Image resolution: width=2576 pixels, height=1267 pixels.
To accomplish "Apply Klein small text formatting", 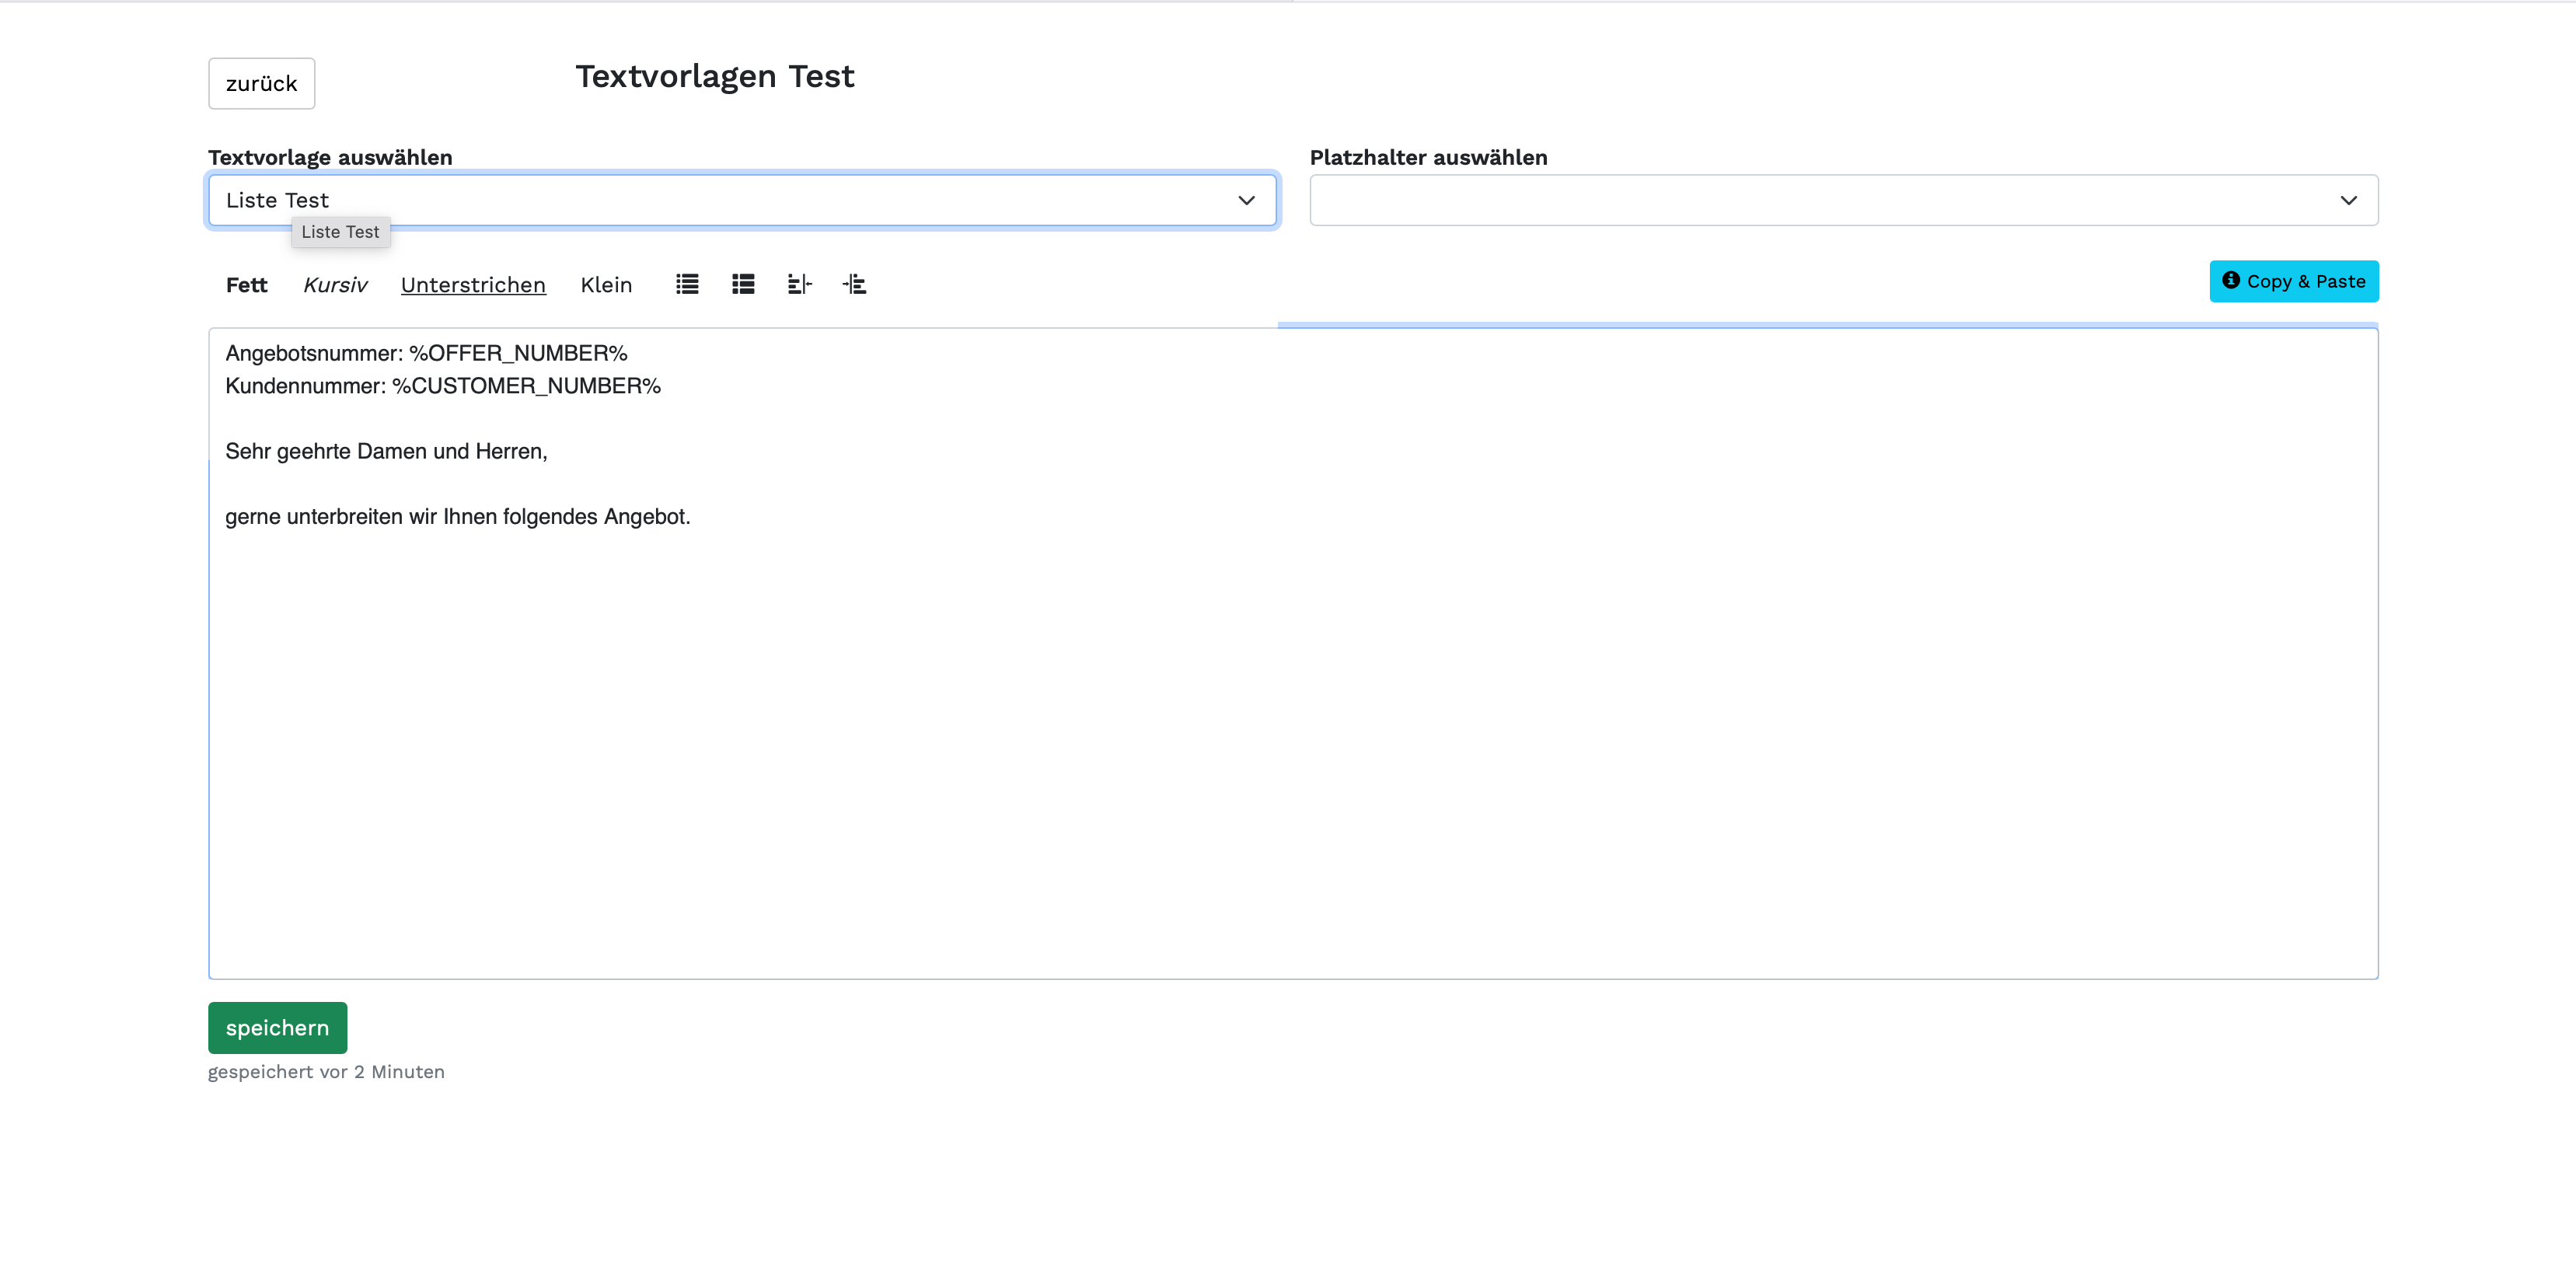I will tap(606, 285).
